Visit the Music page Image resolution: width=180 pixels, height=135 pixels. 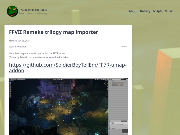(x=169, y=11)
